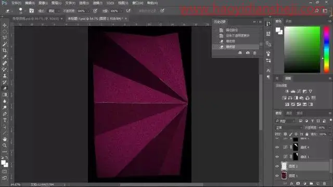Select the 图层 1 layer row

(302, 176)
